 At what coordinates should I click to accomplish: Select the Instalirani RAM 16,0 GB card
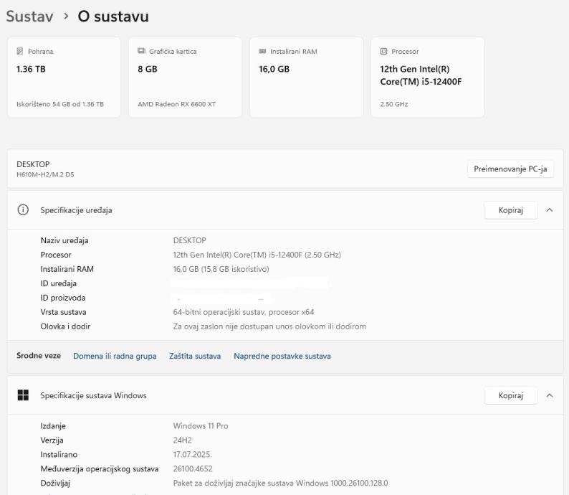click(x=306, y=77)
